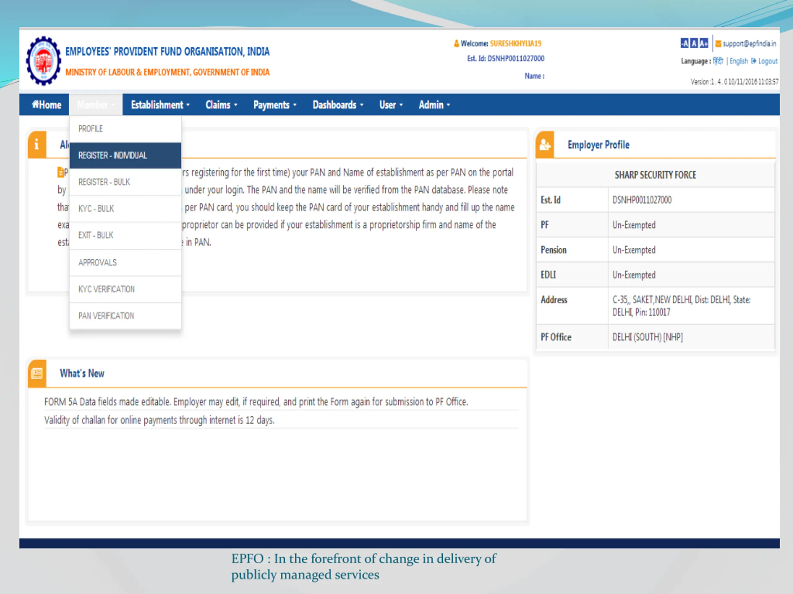Viewport: 793px width, 594px height.
Task: Click the envelope icon beside support email
Action: pyautogui.click(x=718, y=44)
